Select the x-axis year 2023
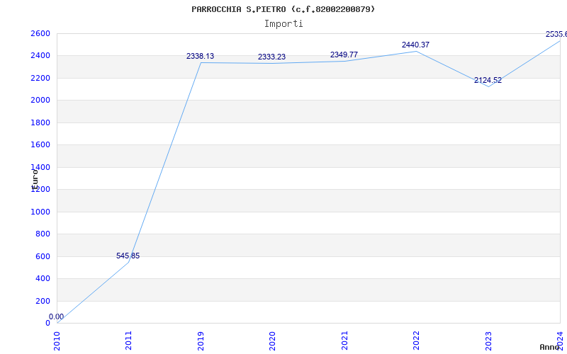This screenshot has height=354, width=567. point(488,341)
